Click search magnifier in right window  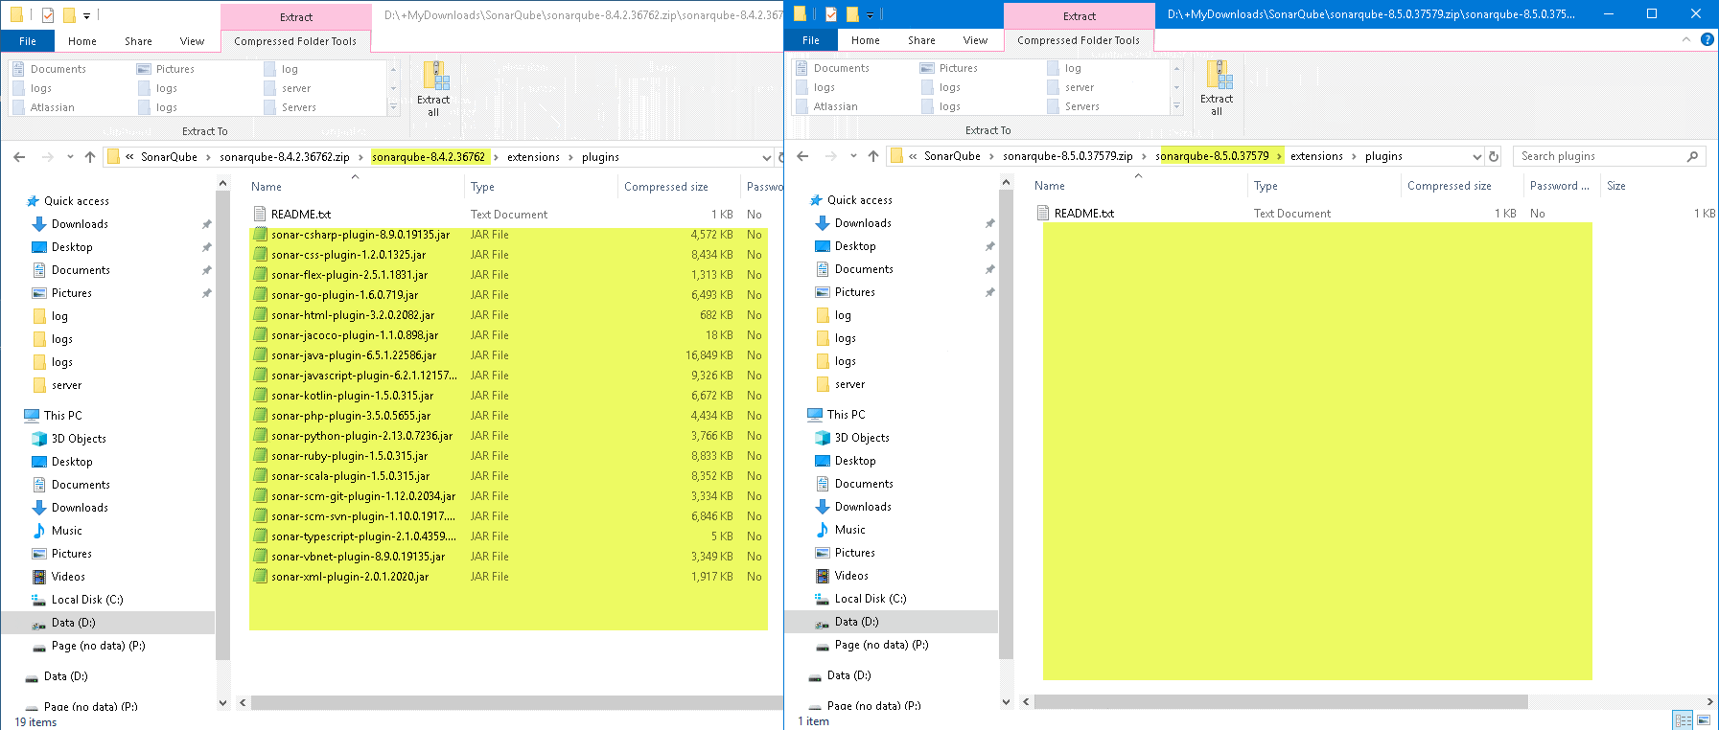point(1693,156)
